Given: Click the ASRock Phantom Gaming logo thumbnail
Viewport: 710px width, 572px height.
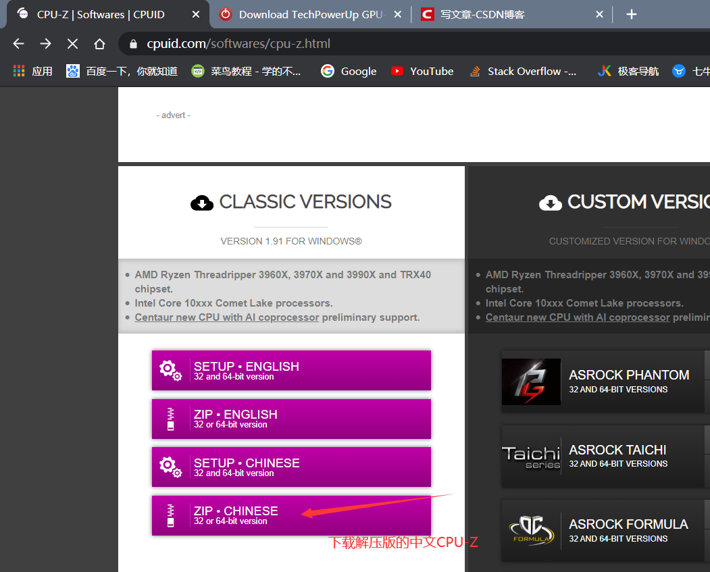Looking at the screenshot, I should (531, 382).
